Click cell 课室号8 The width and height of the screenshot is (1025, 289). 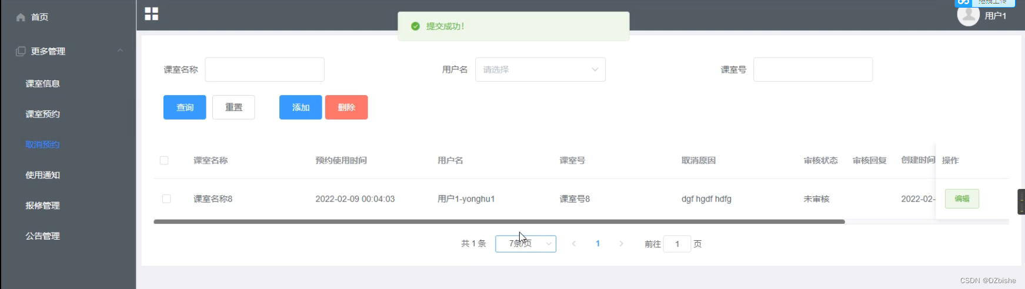[575, 199]
